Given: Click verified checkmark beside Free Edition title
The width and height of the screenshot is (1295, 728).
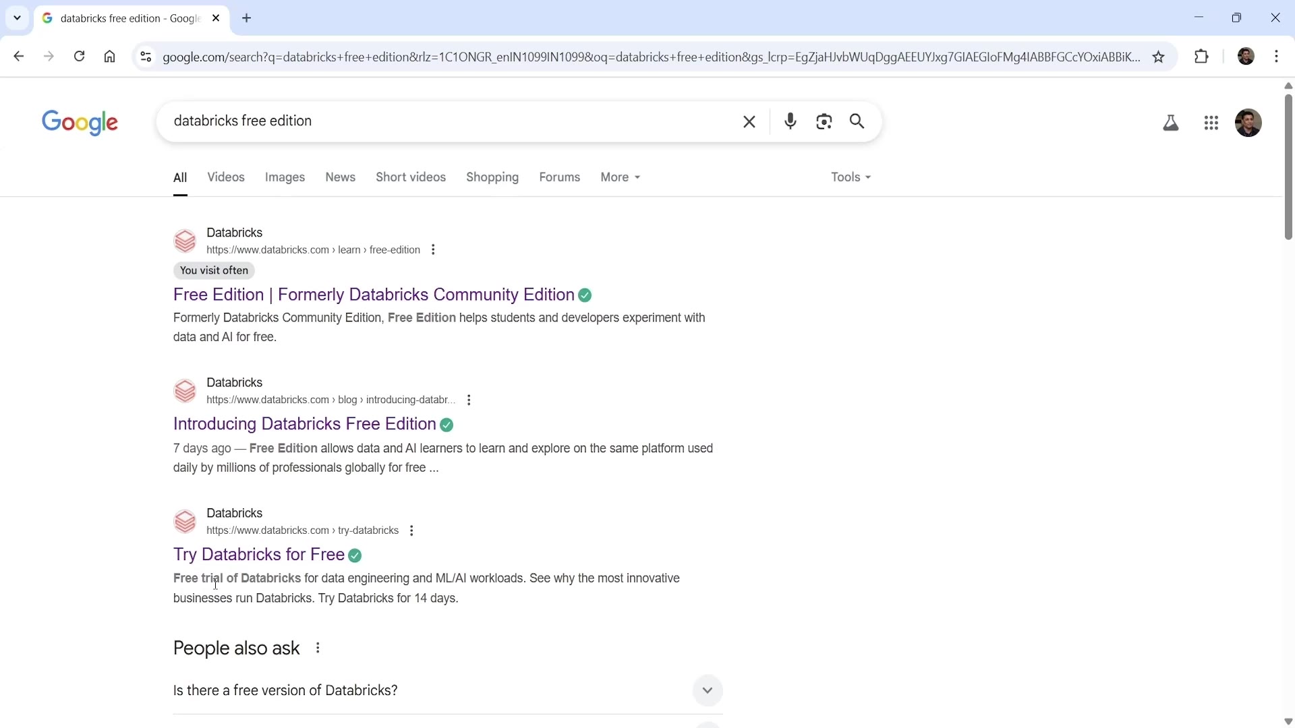Looking at the screenshot, I should point(586,297).
